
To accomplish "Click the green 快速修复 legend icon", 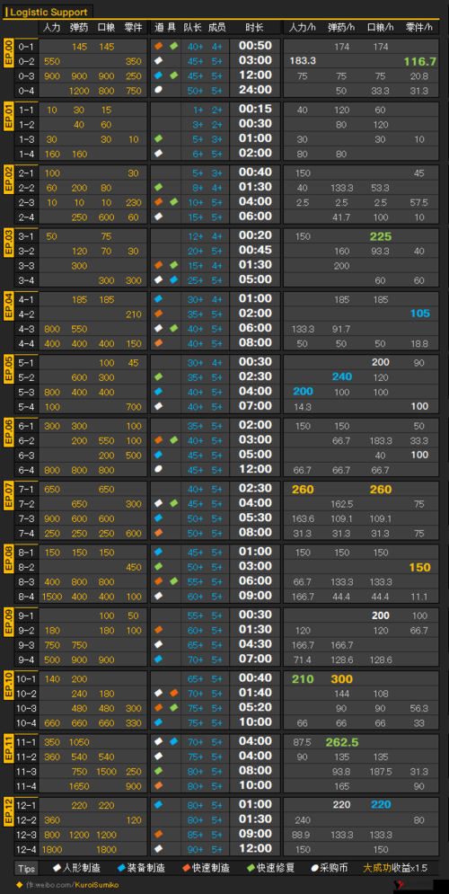I will click(x=251, y=868).
